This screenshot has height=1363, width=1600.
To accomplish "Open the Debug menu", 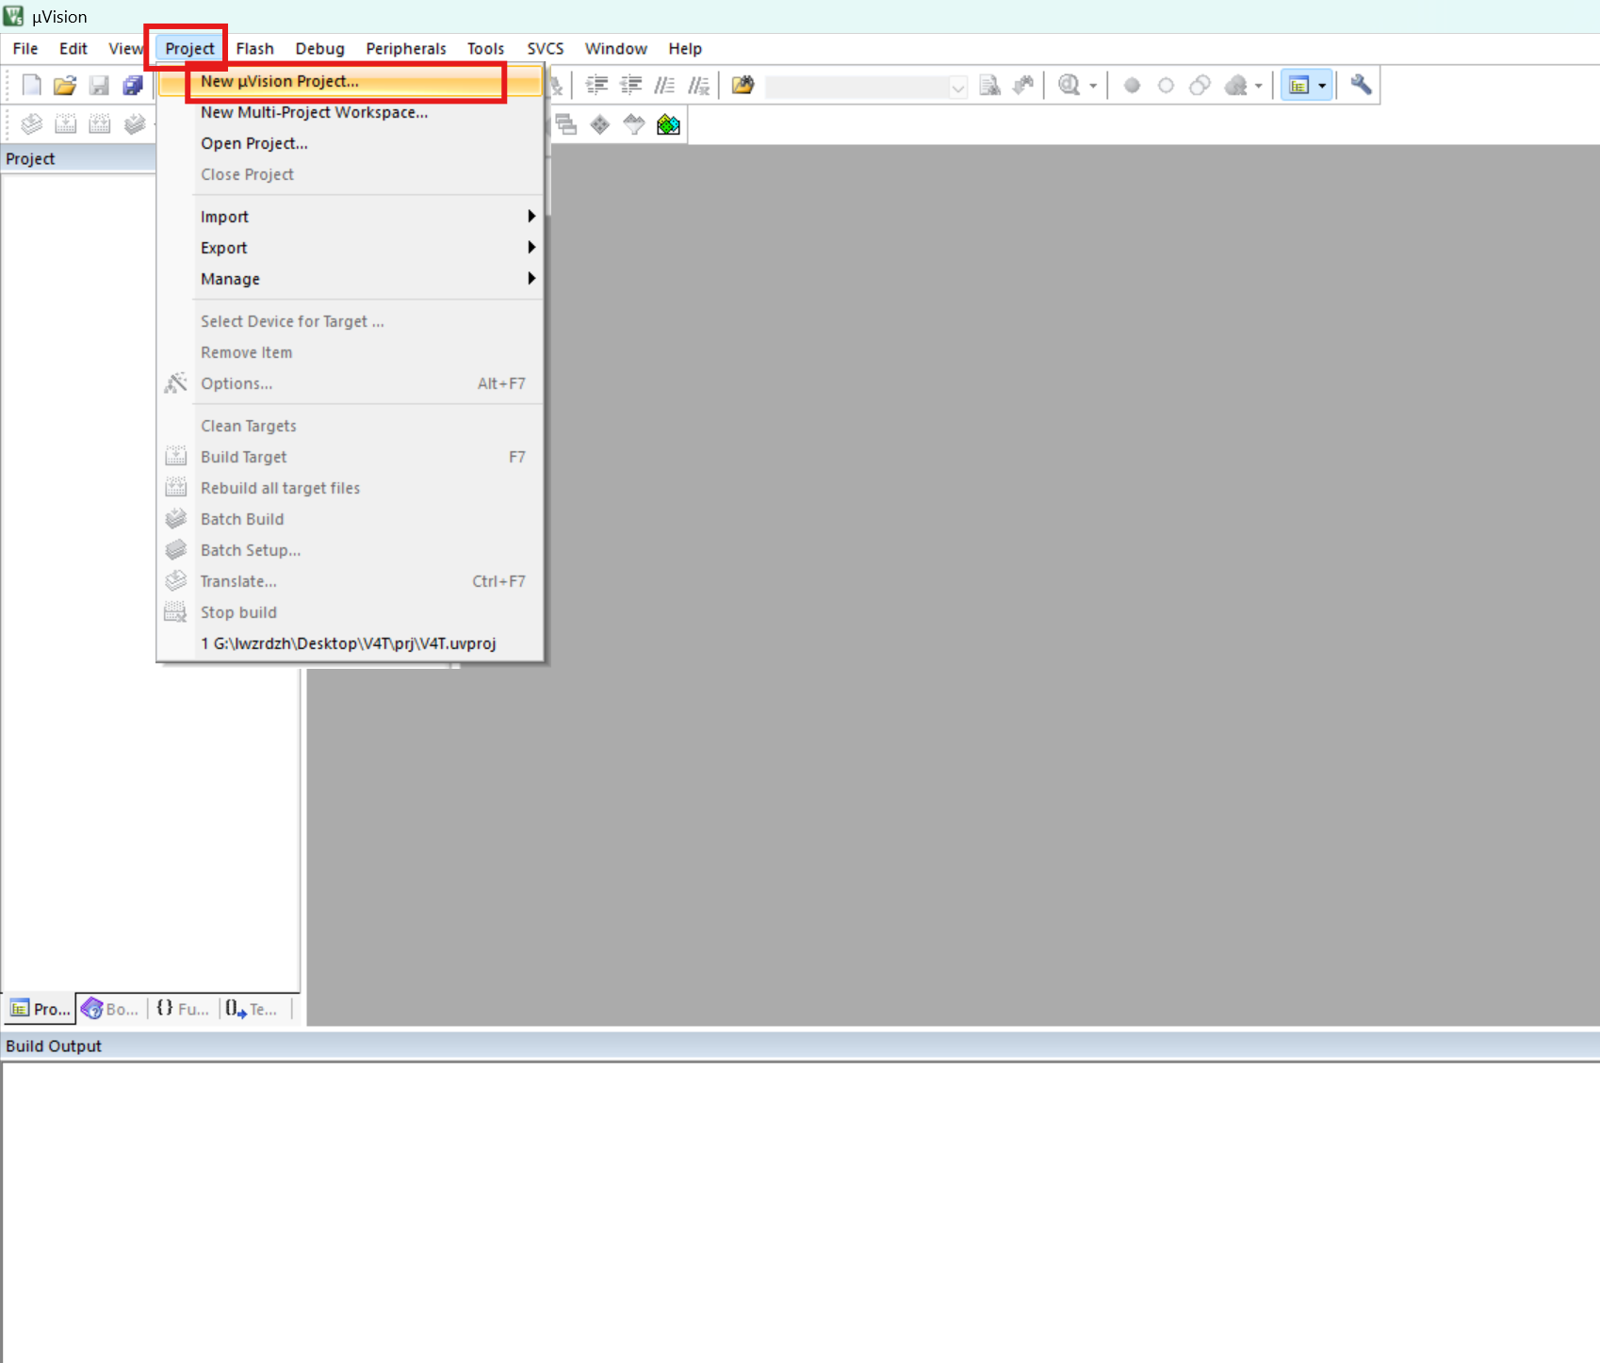I will [320, 49].
